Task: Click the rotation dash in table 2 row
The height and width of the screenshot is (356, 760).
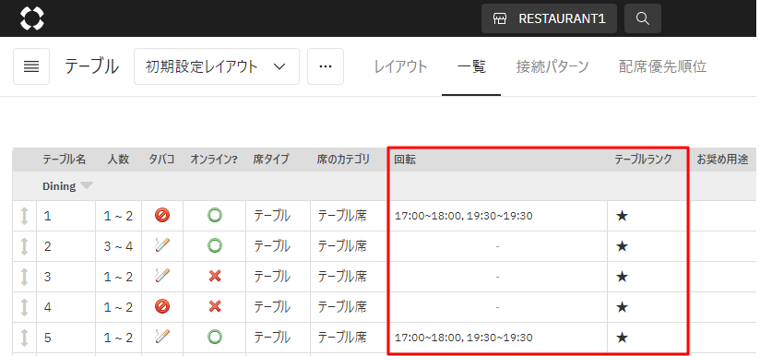Action: tap(498, 246)
